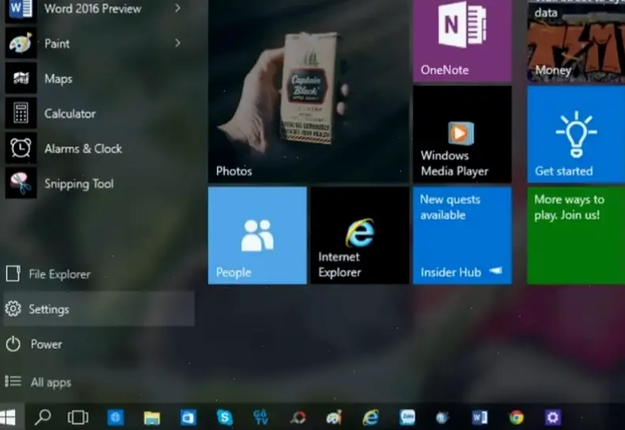This screenshot has width=625, height=430.
Task: Click the Windows Start button
Action: coord(9,417)
